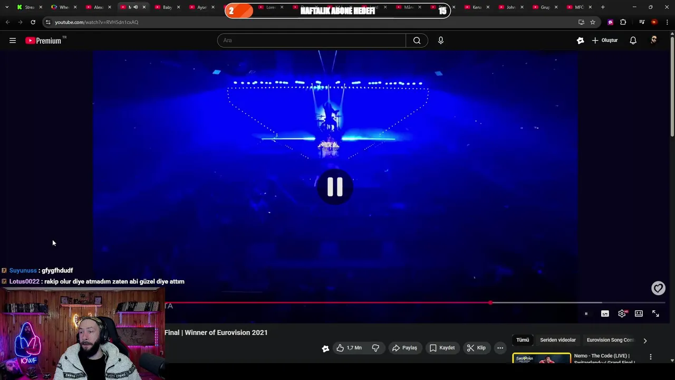Switch to the Kena browser tab

tap(476, 7)
